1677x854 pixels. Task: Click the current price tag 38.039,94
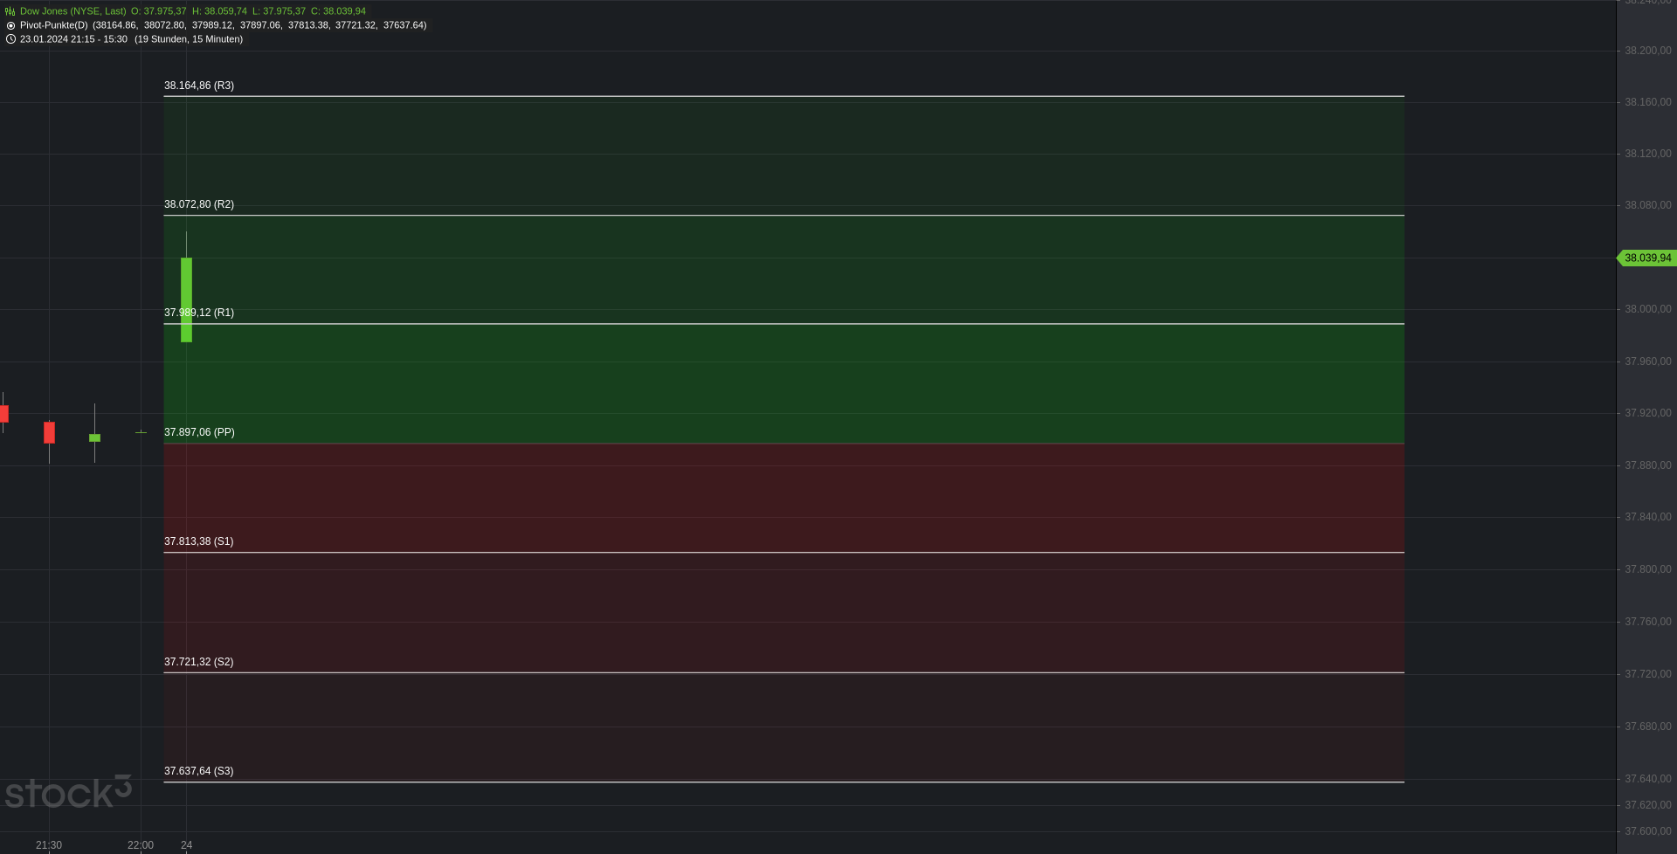[1646, 258]
